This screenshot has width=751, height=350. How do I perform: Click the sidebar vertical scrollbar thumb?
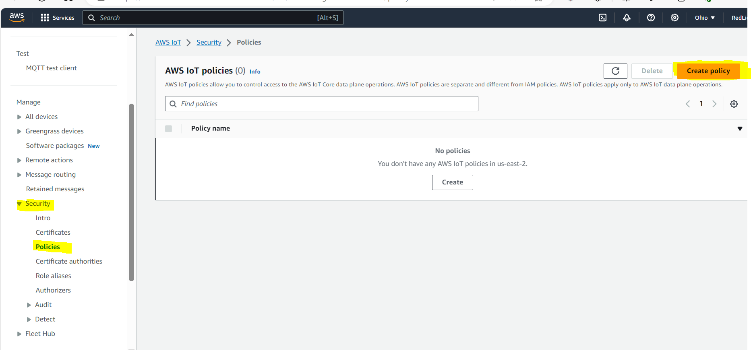[x=131, y=192]
